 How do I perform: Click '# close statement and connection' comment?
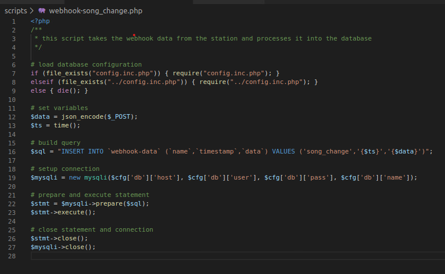(x=92, y=229)
